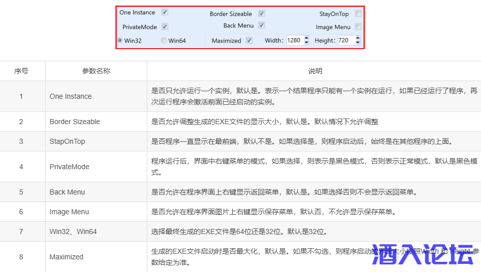Uncheck the Border Sizeable option
The height and width of the screenshot is (272, 481).
pos(261,14)
